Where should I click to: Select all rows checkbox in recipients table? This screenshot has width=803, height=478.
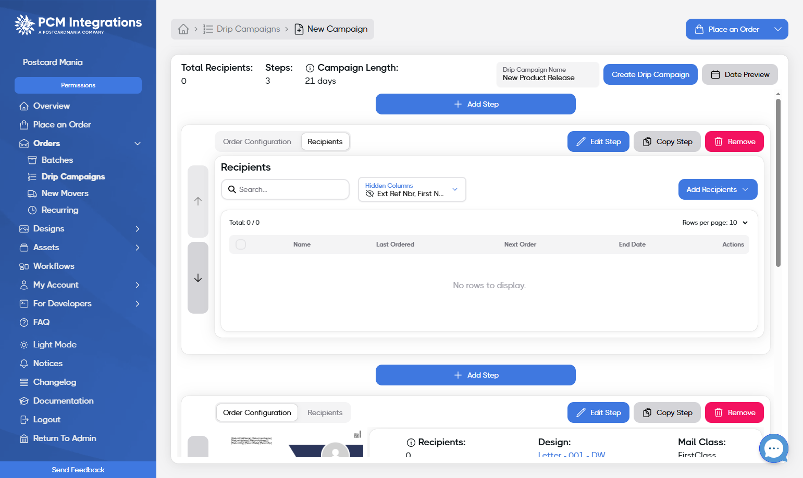pyautogui.click(x=241, y=244)
